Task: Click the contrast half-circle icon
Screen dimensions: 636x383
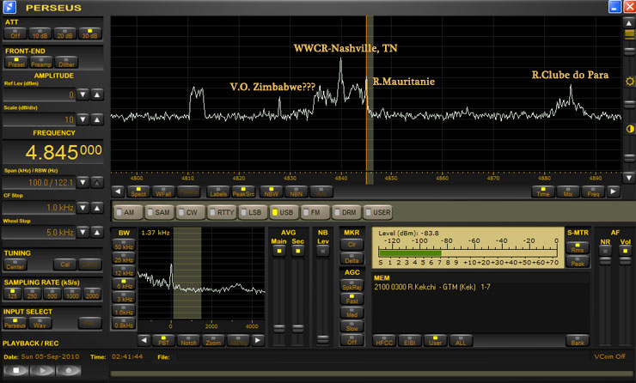Action: 629,129
